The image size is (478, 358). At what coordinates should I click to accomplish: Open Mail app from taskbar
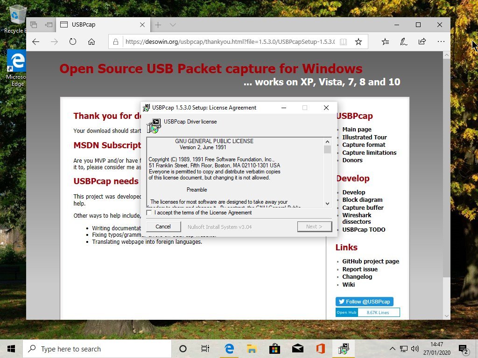297,349
